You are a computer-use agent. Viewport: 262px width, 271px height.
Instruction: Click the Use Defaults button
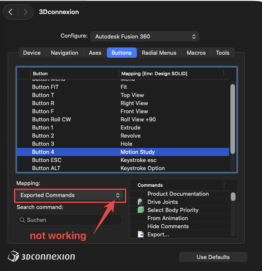click(213, 257)
